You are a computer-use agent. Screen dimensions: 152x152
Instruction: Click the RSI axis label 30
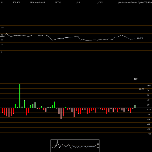click(x=2, y=45)
